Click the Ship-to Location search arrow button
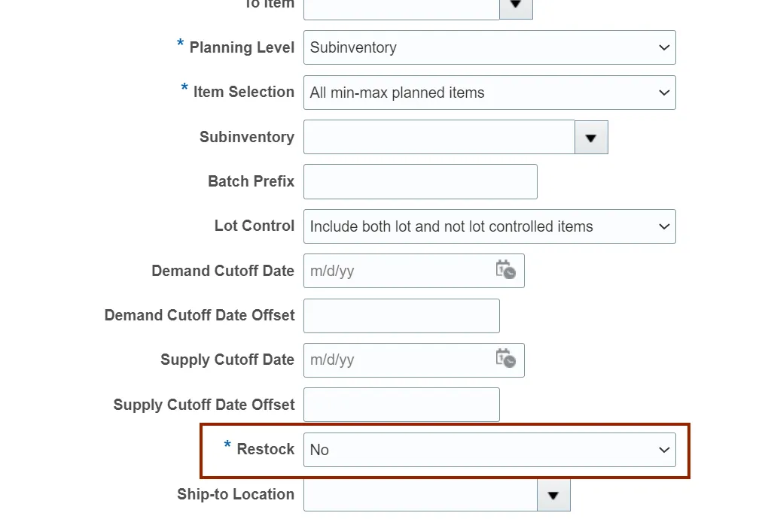Image resolution: width=759 pixels, height=519 pixels. (x=553, y=495)
